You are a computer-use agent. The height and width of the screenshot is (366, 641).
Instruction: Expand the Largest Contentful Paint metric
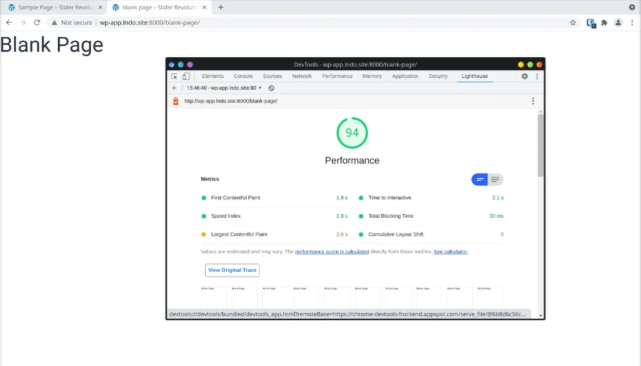[274, 234]
